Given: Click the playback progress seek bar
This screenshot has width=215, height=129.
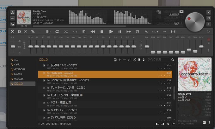Looking at the screenshot, I should (108, 26).
